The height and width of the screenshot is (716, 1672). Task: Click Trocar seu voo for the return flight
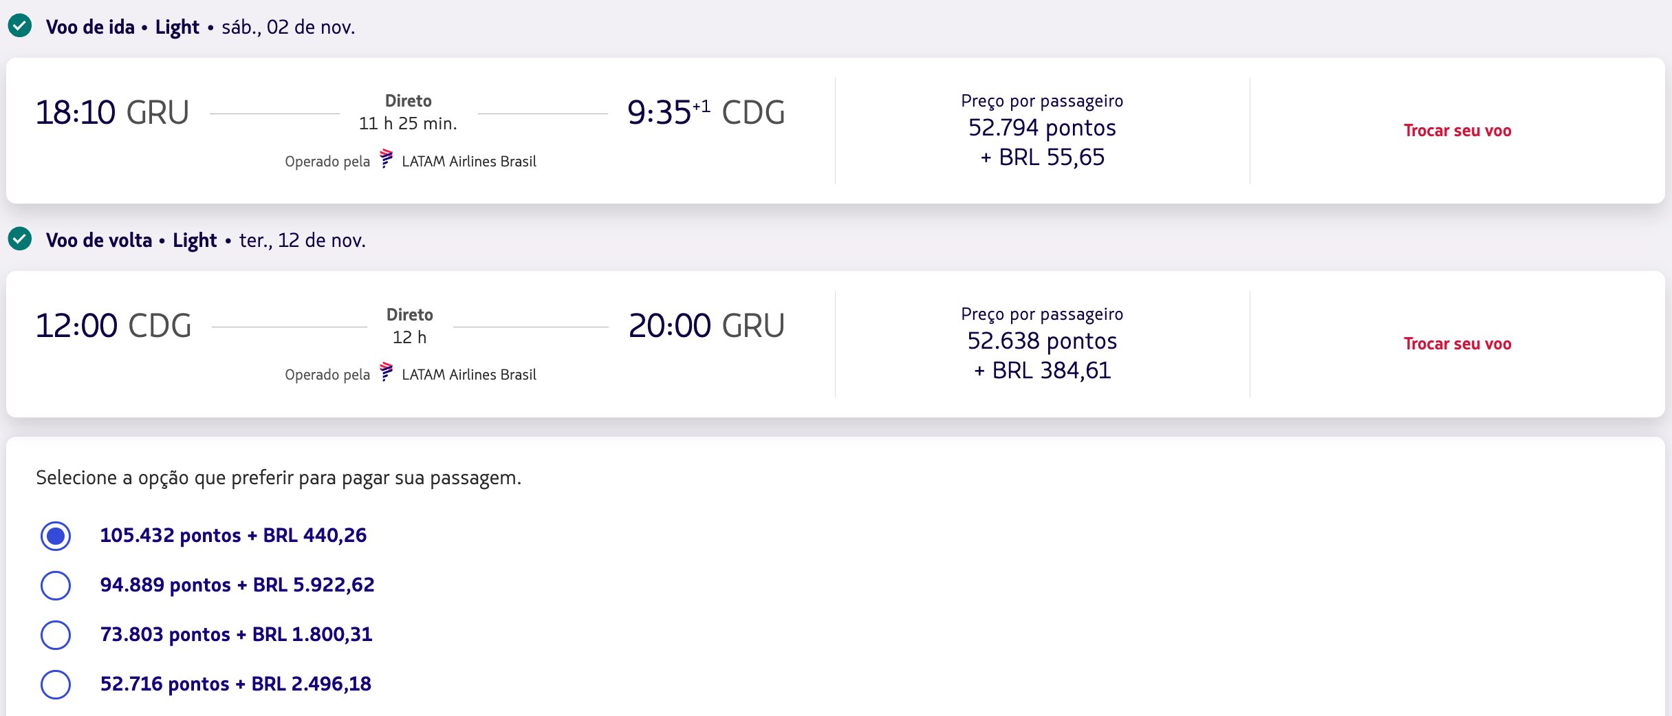(x=1457, y=344)
